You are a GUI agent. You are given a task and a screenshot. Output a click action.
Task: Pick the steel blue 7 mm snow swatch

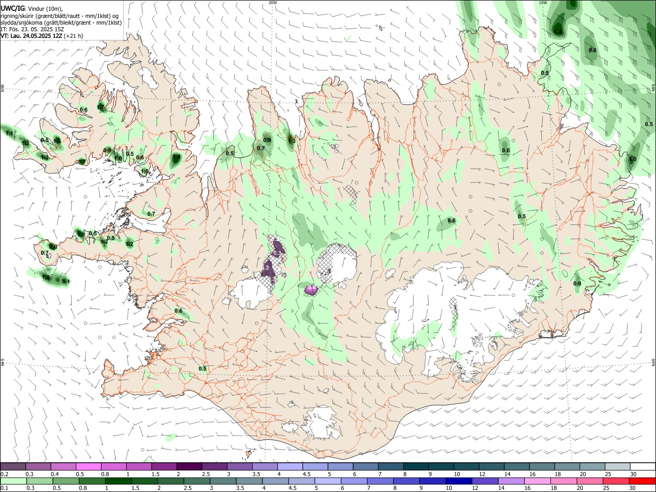[x=391, y=466]
